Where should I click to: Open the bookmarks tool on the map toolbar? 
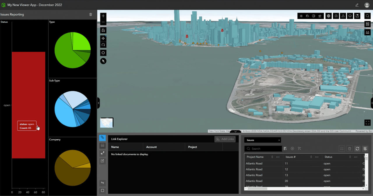(358, 16)
